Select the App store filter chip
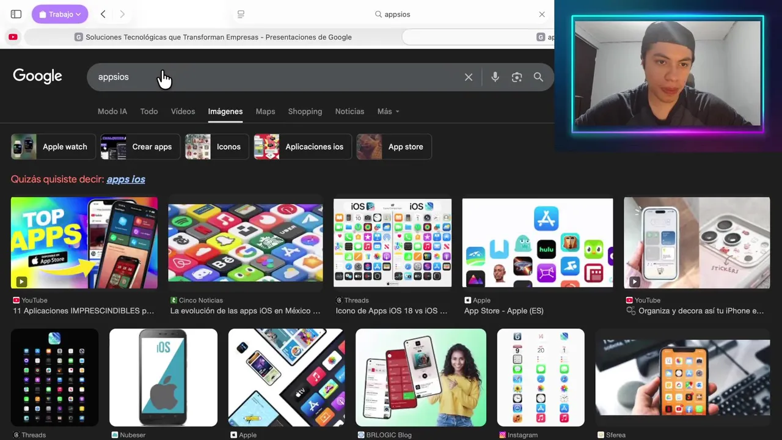 (x=394, y=147)
